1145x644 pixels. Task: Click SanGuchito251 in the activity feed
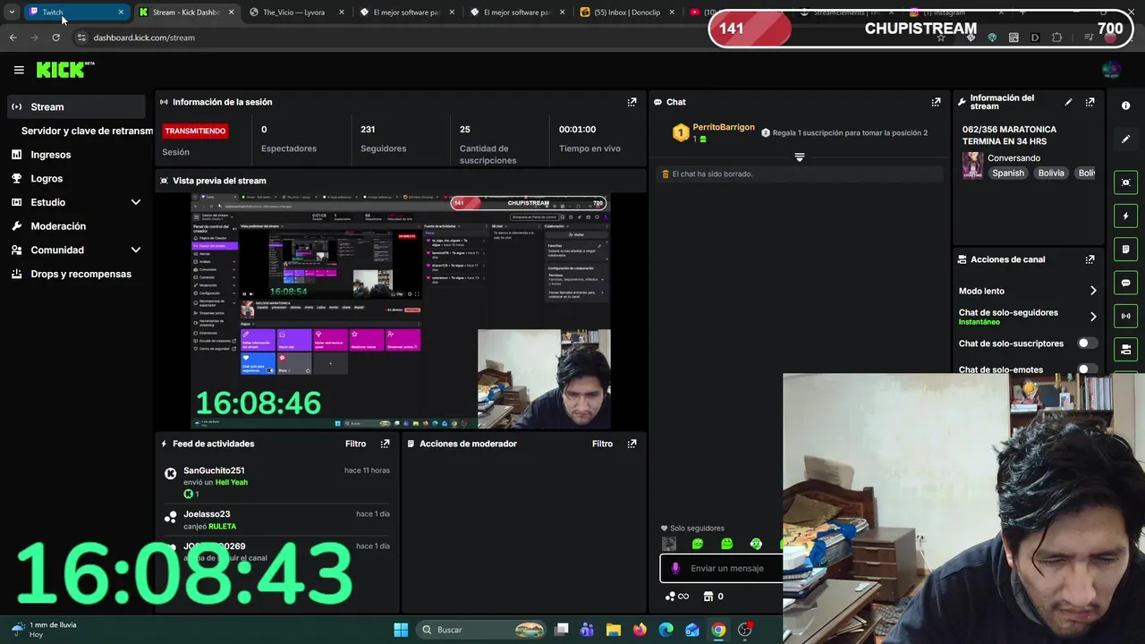click(214, 470)
